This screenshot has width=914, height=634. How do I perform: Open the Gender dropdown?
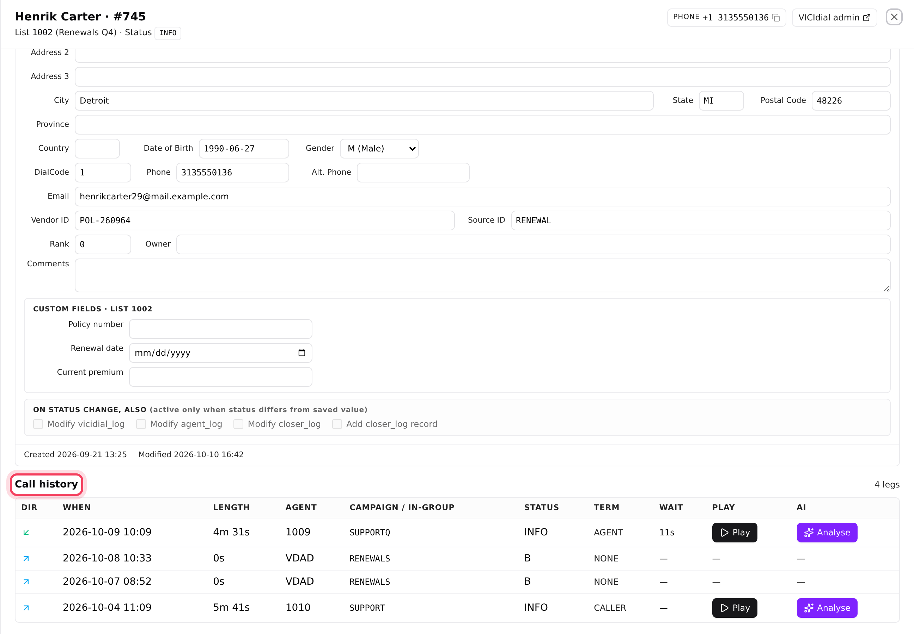tap(379, 149)
